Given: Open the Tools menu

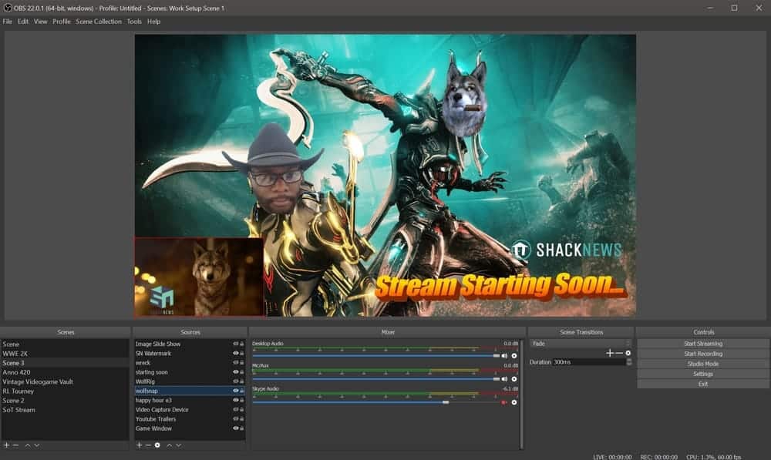Looking at the screenshot, I should (x=134, y=22).
